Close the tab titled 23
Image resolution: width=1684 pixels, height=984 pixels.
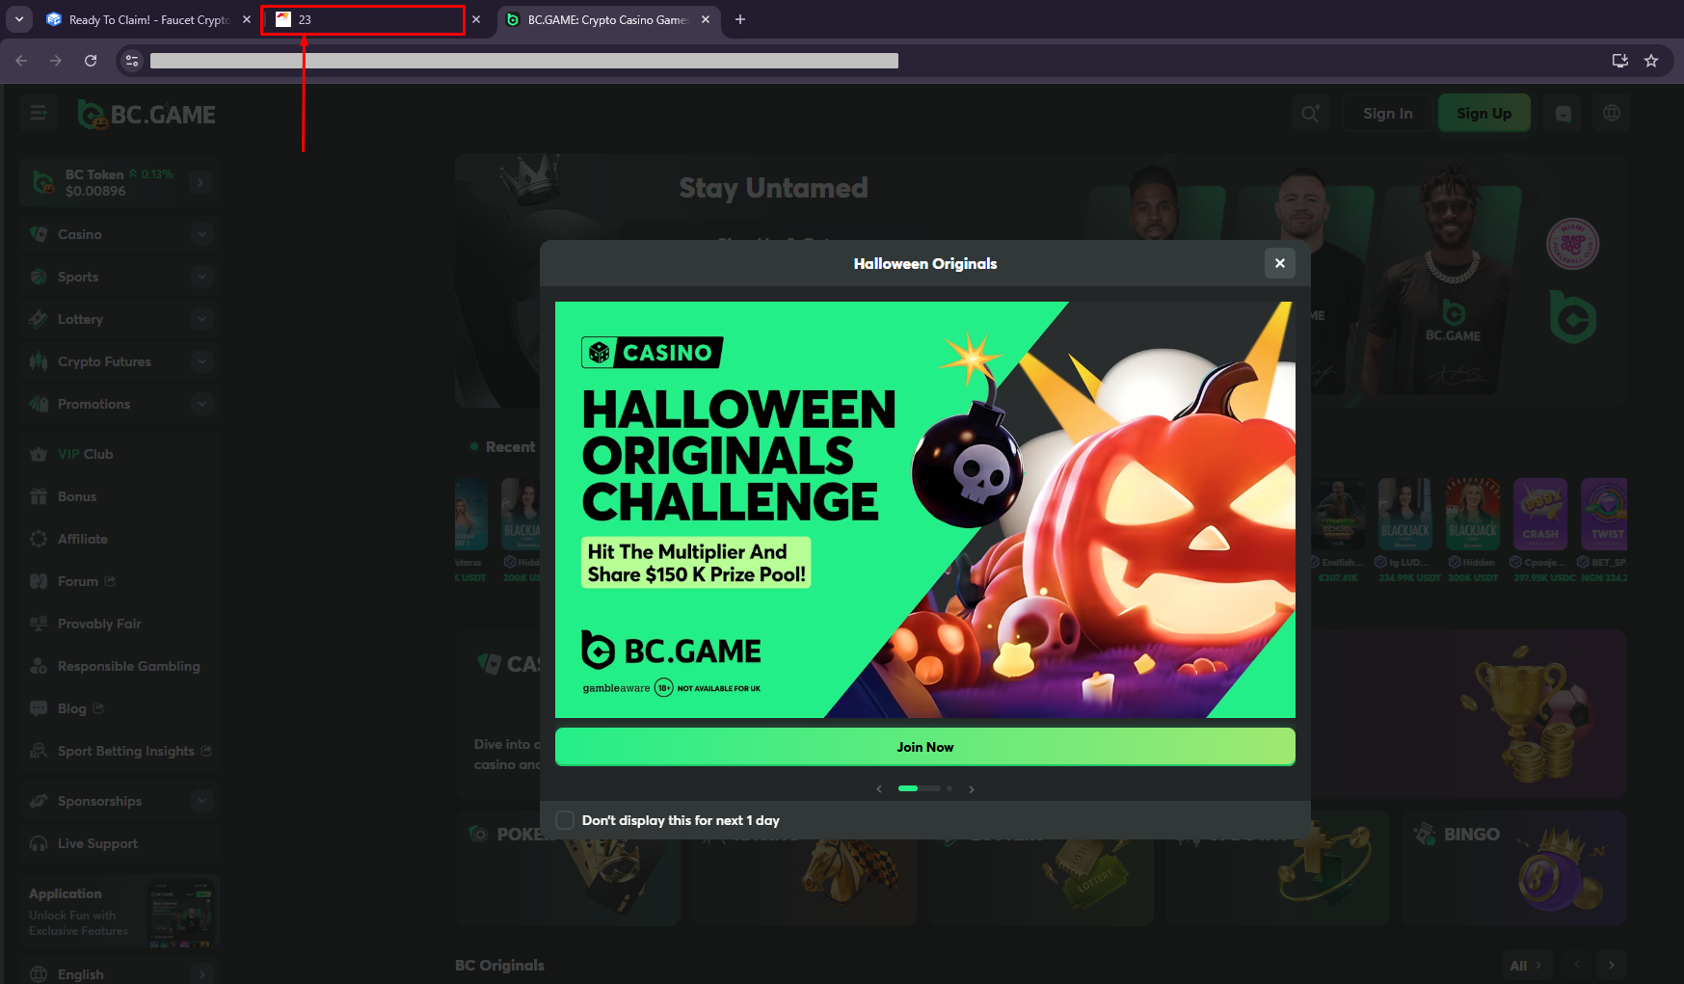pyautogui.click(x=476, y=19)
